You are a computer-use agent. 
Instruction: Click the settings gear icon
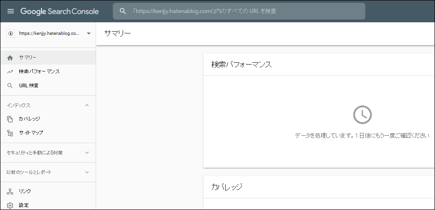point(10,205)
